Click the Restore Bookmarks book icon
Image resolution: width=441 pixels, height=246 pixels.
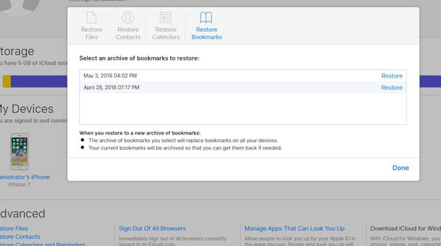pos(206,18)
